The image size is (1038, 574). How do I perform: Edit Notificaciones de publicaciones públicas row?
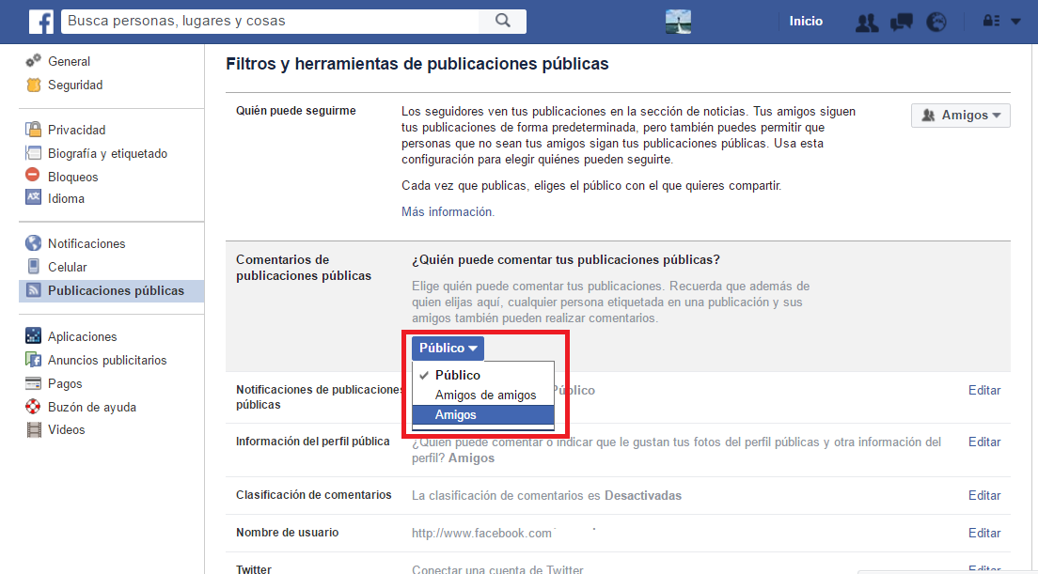984,390
